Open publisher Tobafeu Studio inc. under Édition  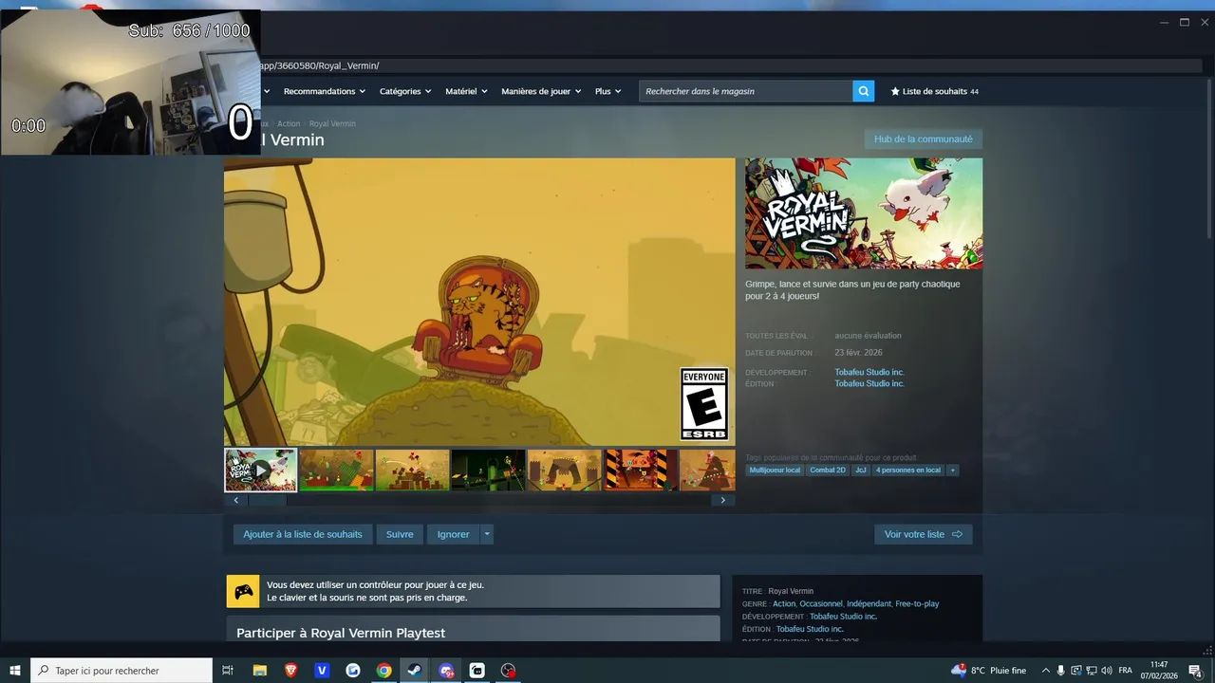click(869, 383)
